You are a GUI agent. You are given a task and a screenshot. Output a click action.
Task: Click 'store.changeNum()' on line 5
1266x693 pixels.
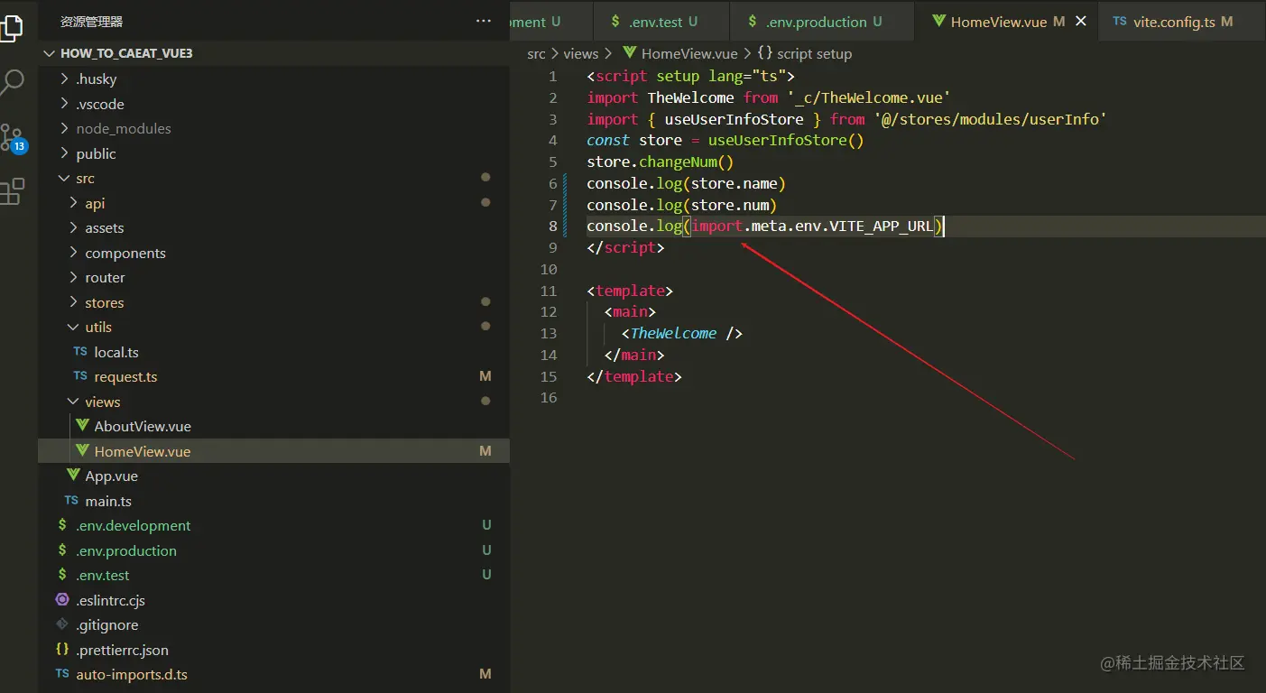point(661,162)
